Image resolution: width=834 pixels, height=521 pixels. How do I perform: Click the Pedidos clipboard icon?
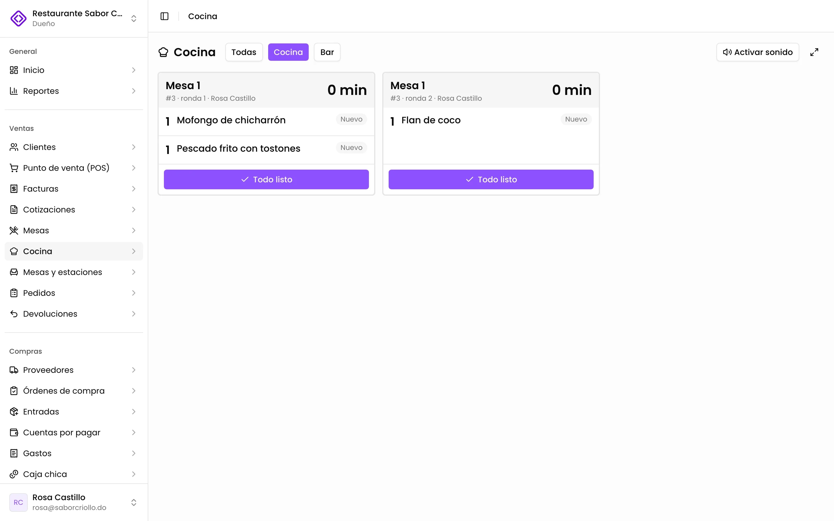[14, 293]
